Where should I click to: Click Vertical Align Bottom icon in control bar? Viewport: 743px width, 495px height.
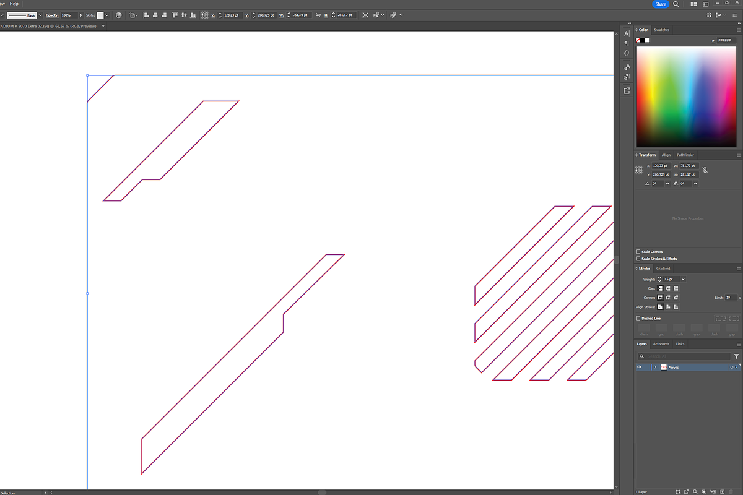pyautogui.click(x=194, y=15)
